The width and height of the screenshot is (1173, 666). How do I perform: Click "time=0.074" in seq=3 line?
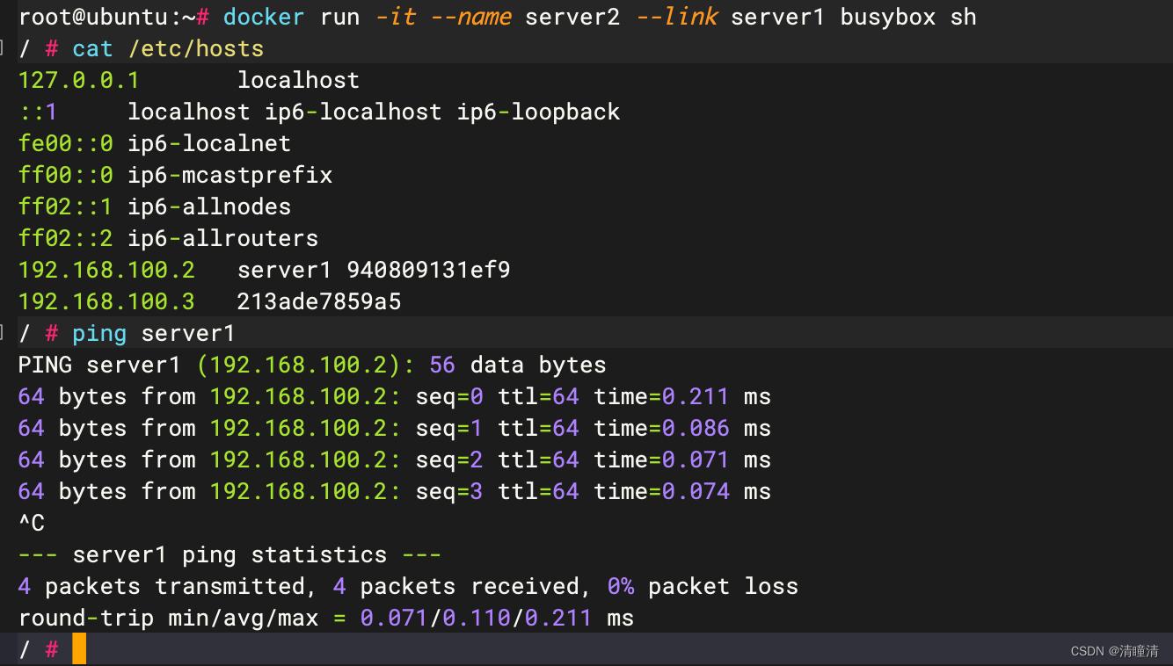pyautogui.click(x=662, y=491)
